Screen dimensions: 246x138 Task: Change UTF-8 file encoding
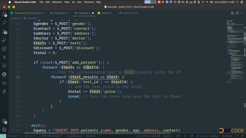178,136
